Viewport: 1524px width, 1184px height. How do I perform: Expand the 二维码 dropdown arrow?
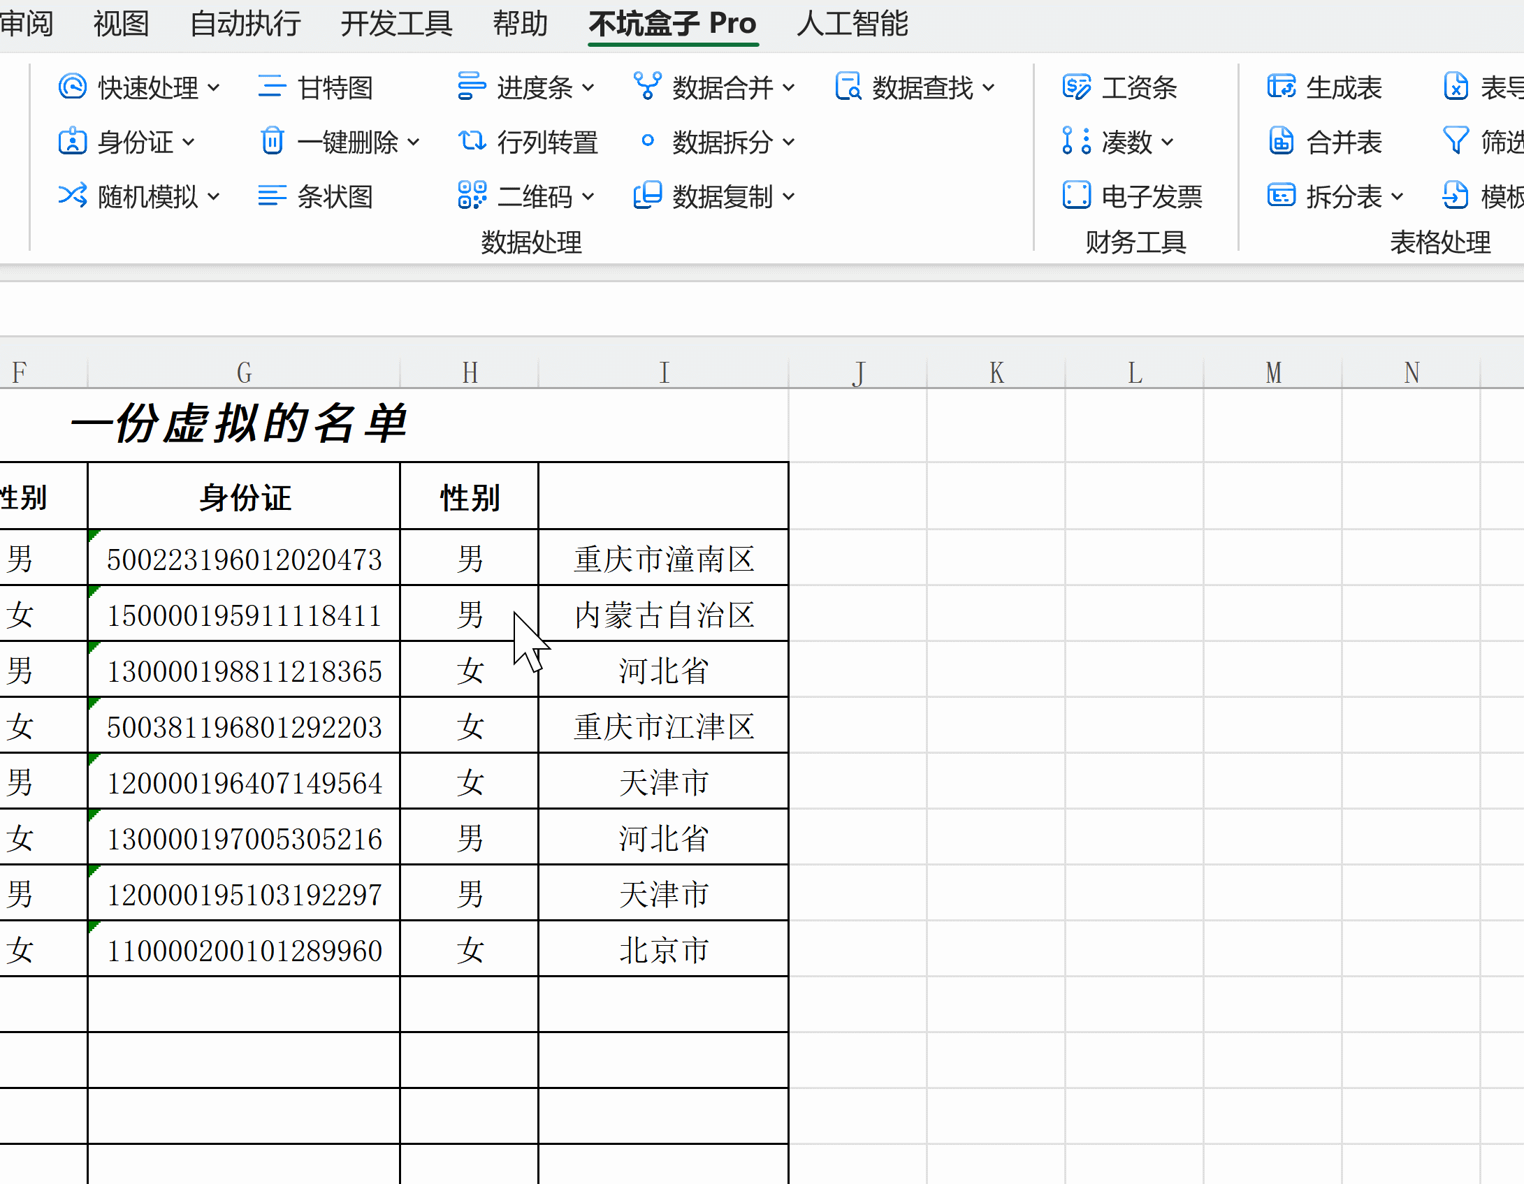[588, 198]
